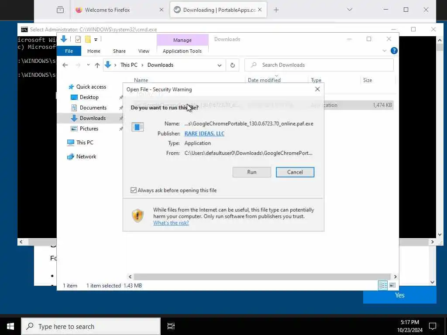Screen dimensions: 447x335
Task: Open the View ribbon tab
Action: 144,51
